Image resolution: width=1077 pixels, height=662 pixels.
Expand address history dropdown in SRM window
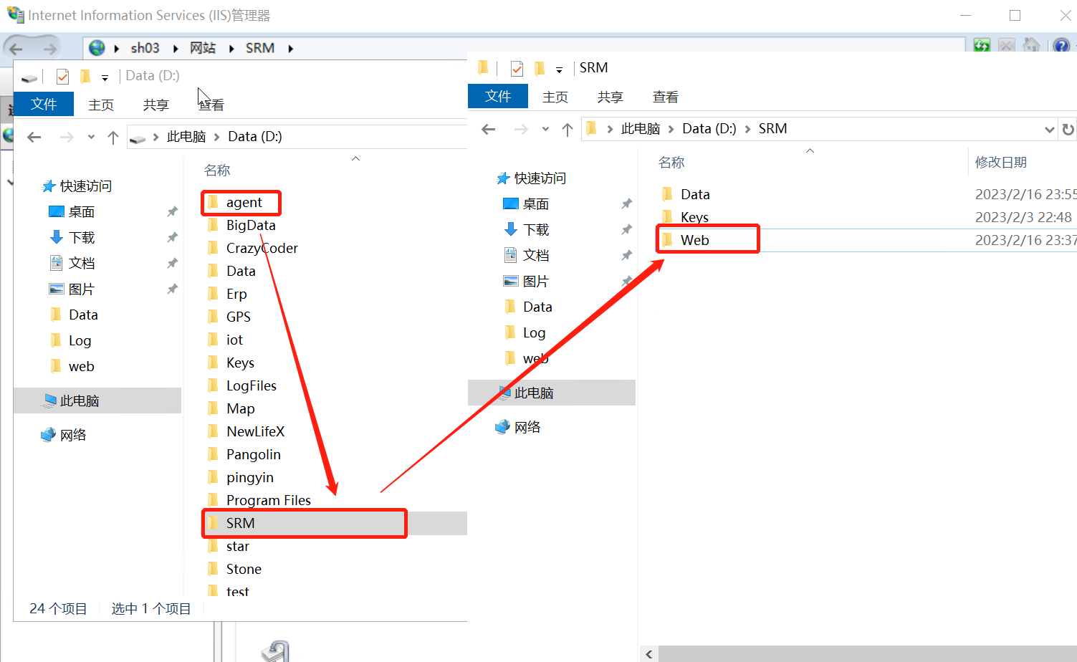pos(1049,130)
